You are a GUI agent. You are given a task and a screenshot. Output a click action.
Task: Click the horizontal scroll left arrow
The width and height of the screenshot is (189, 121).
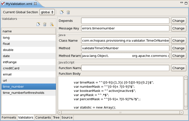pyautogui.click(x=60, y=112)
